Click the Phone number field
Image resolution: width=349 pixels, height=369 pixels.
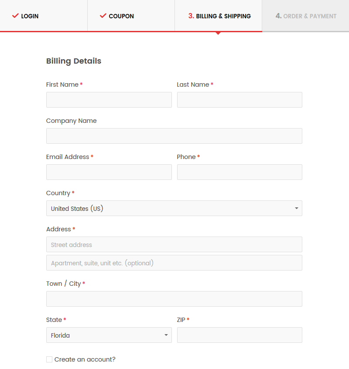[x=240, y=172]
